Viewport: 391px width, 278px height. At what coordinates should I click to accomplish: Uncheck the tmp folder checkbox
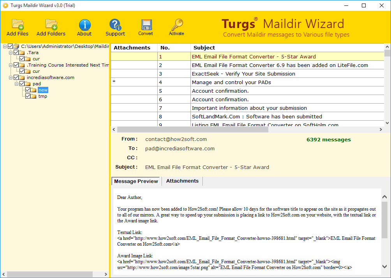(x=28, y=96)
